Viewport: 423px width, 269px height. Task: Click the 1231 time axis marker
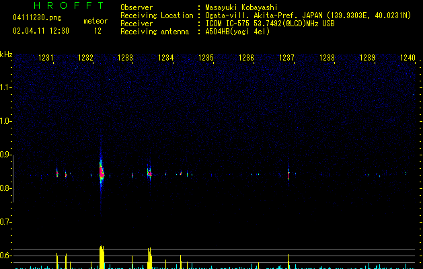tap(46, 58)
